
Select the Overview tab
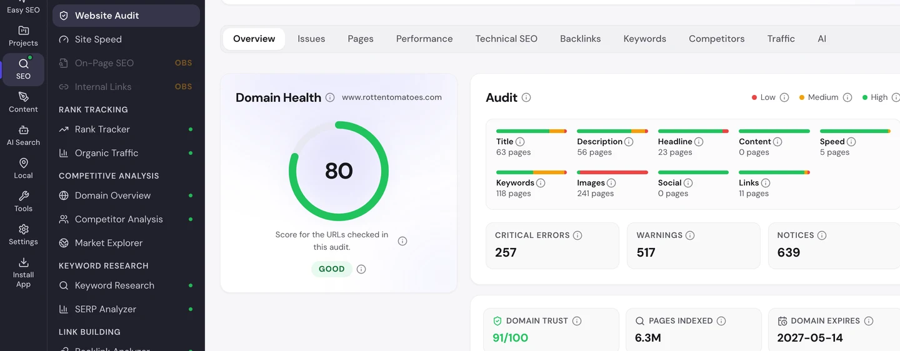pos(254,39)
